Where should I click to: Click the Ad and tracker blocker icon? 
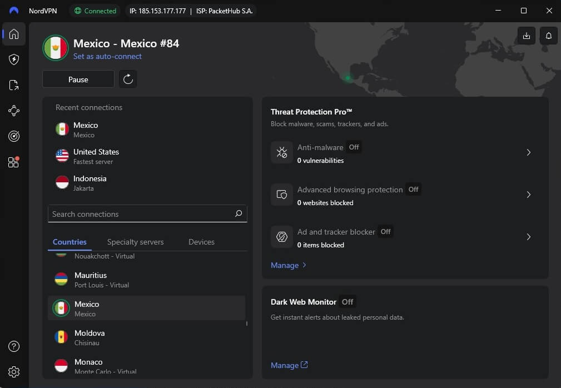282,237
